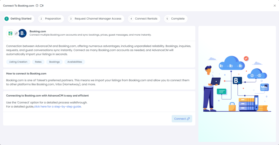The width and height of the screenshot is (279, 145).
Task: Click the Booking.com title text
Action: (38, 32)
